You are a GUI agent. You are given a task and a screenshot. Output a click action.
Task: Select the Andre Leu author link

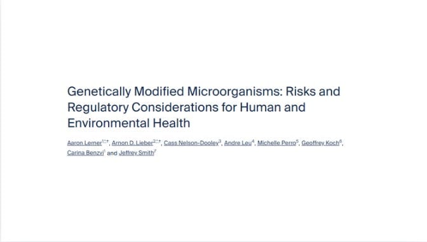[x=238, y=143]
